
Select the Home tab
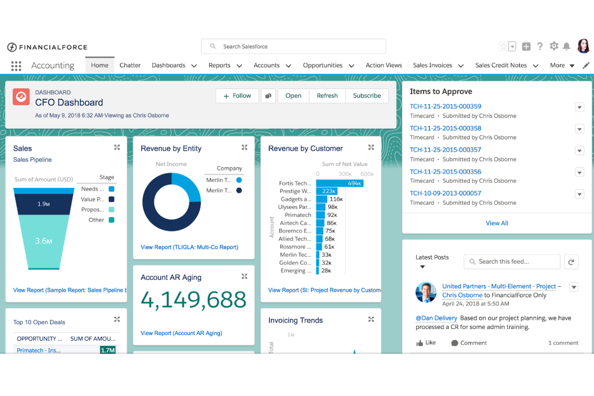(x=100, y=65)
